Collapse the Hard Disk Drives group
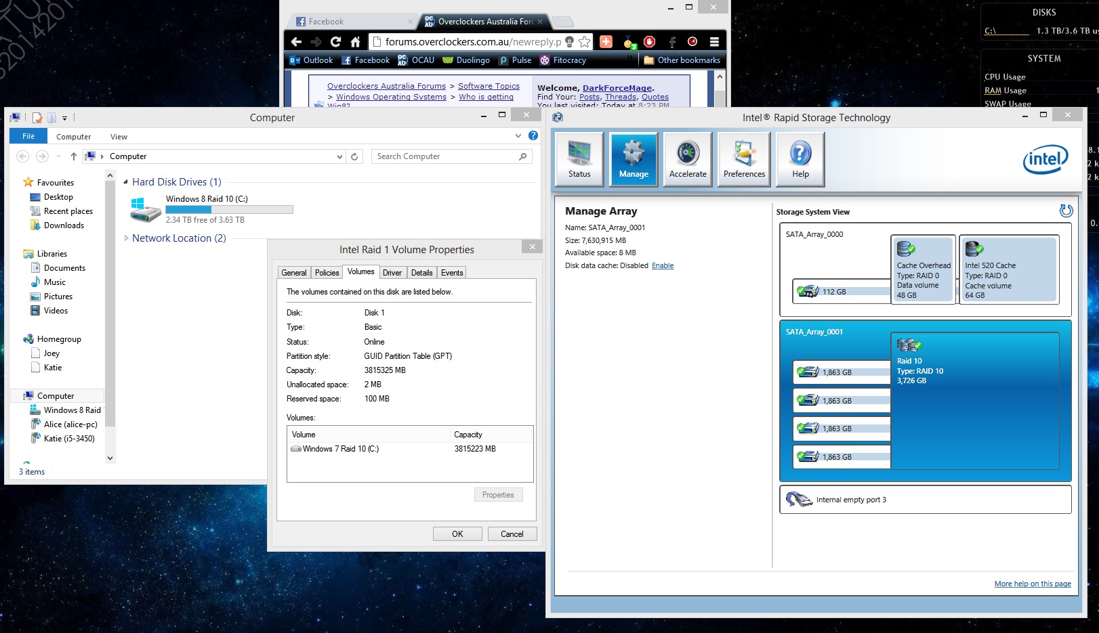This screenshot has width=1099, height=633. (126, 182)
